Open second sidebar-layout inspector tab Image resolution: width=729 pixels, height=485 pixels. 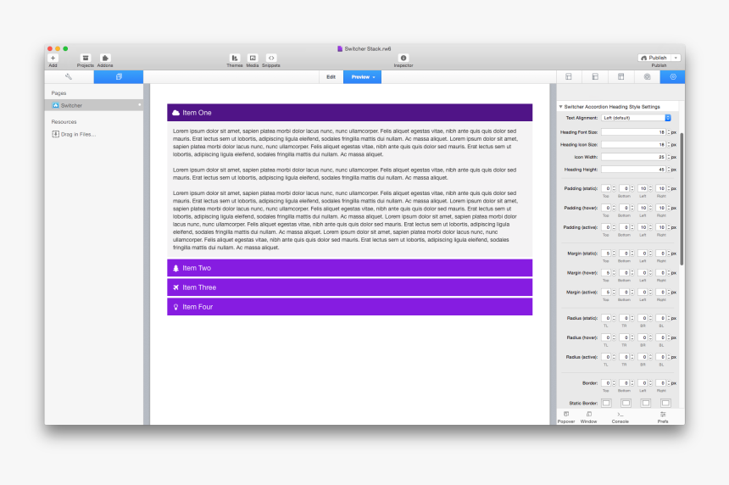click(x=595, y=76)
